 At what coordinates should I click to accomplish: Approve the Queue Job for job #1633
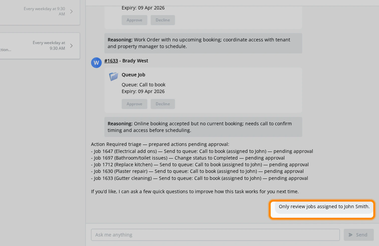[134, 104]
